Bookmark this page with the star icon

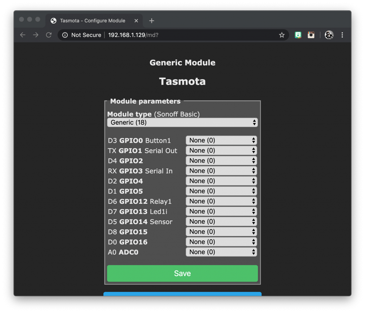(x=282, y=35)
